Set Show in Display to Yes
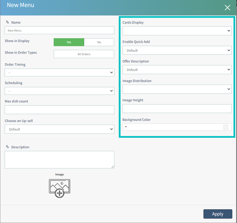 [x=69, y=42]
